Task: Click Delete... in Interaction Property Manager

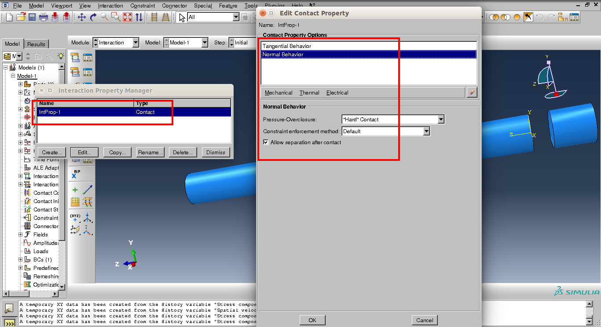Action: [183, 152]
